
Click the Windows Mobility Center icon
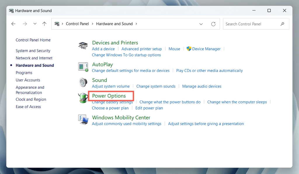pos(83,120)
